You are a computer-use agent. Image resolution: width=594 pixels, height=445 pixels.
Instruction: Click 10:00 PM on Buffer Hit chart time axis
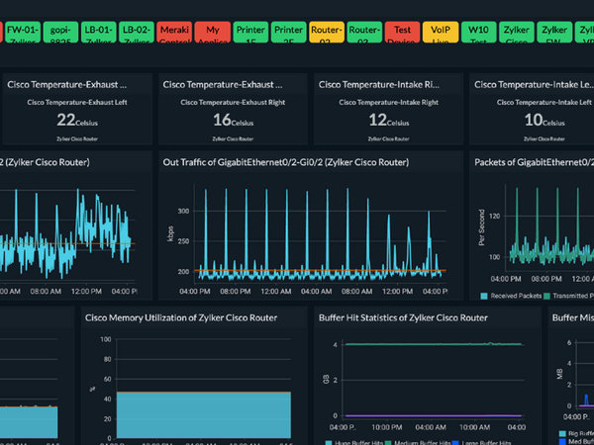387,427
